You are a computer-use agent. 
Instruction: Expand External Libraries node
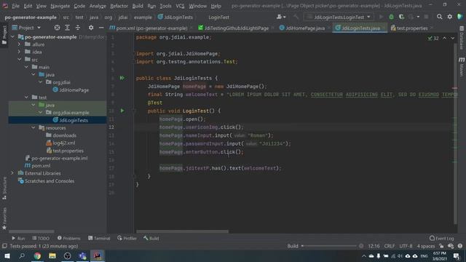[12, 173]
